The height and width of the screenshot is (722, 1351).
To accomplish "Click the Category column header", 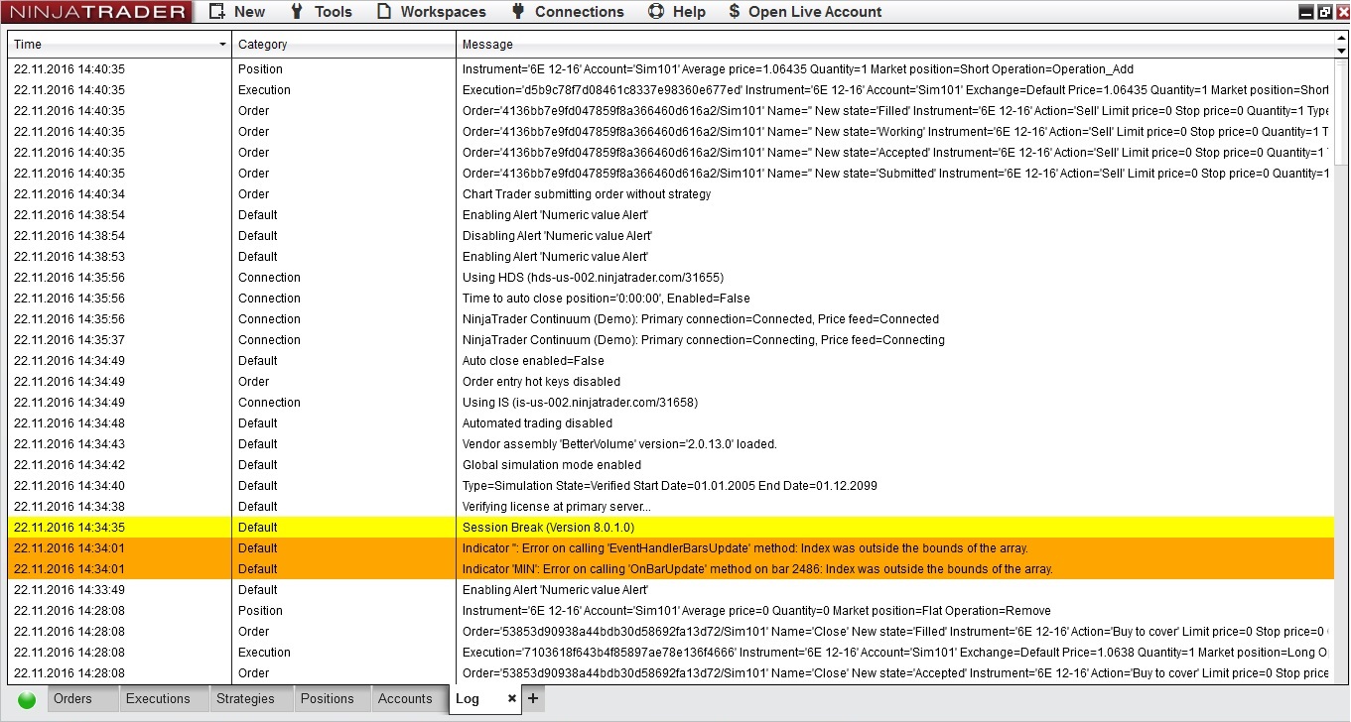I will coord(343,45).
